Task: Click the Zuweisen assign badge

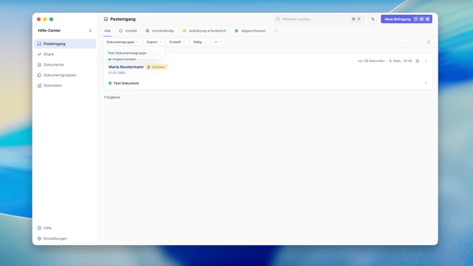Action: pyautogui.click(x=157, y=67)
